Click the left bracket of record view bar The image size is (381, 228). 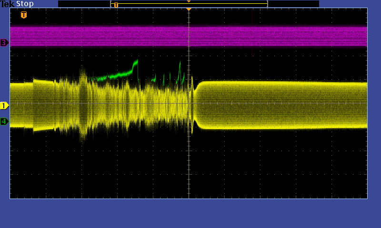pos(111,4)
